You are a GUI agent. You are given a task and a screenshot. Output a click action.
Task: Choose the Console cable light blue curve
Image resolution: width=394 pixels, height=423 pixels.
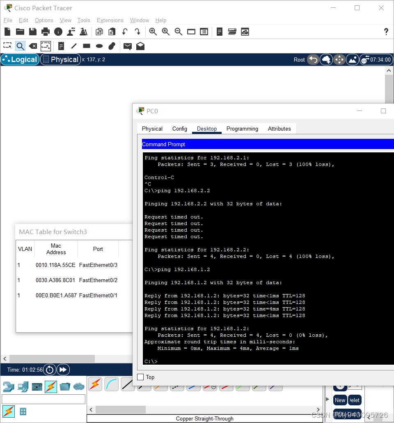click(111, 384)
